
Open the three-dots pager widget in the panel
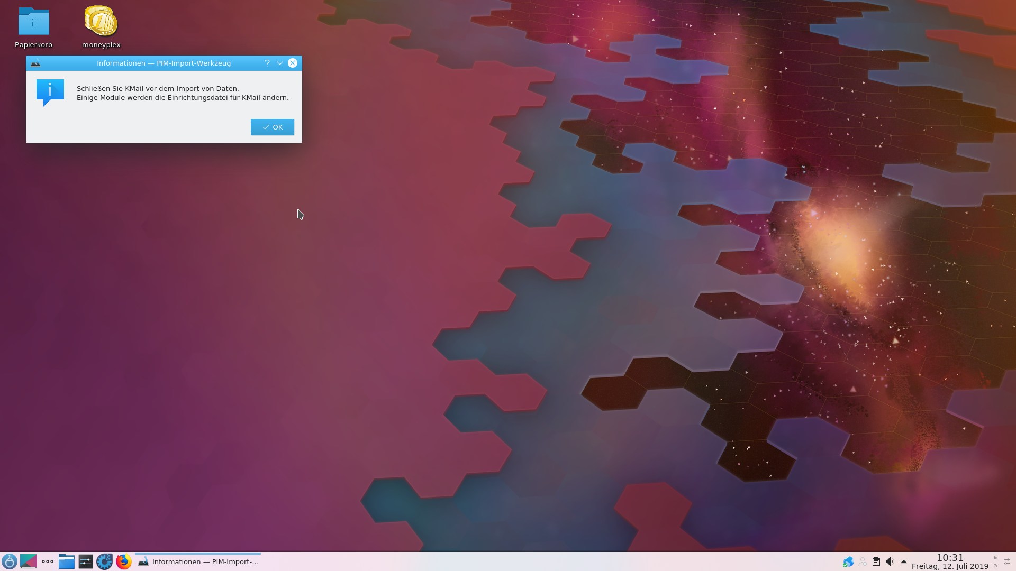[48, 561]
